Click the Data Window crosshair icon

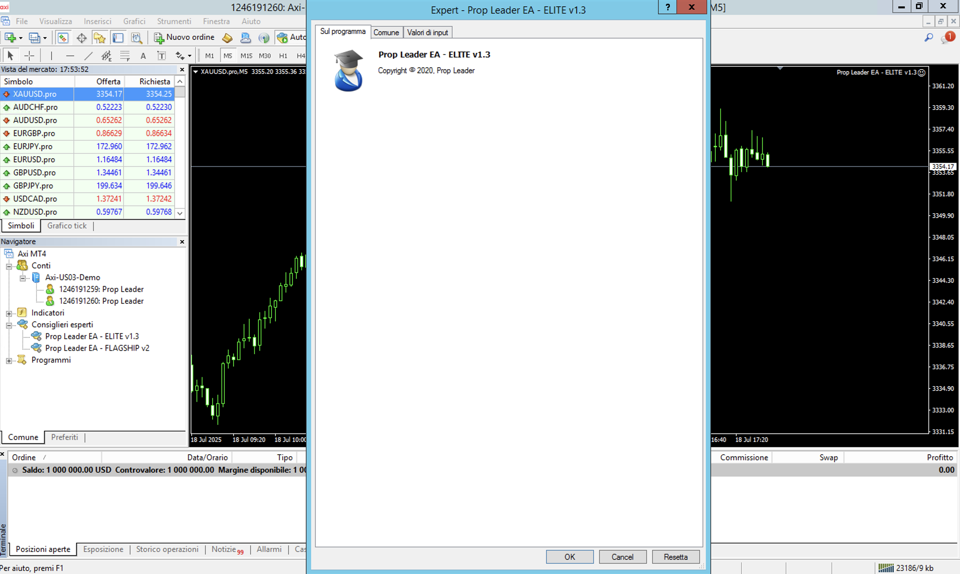pyautogui.click(x=82, y=38)
